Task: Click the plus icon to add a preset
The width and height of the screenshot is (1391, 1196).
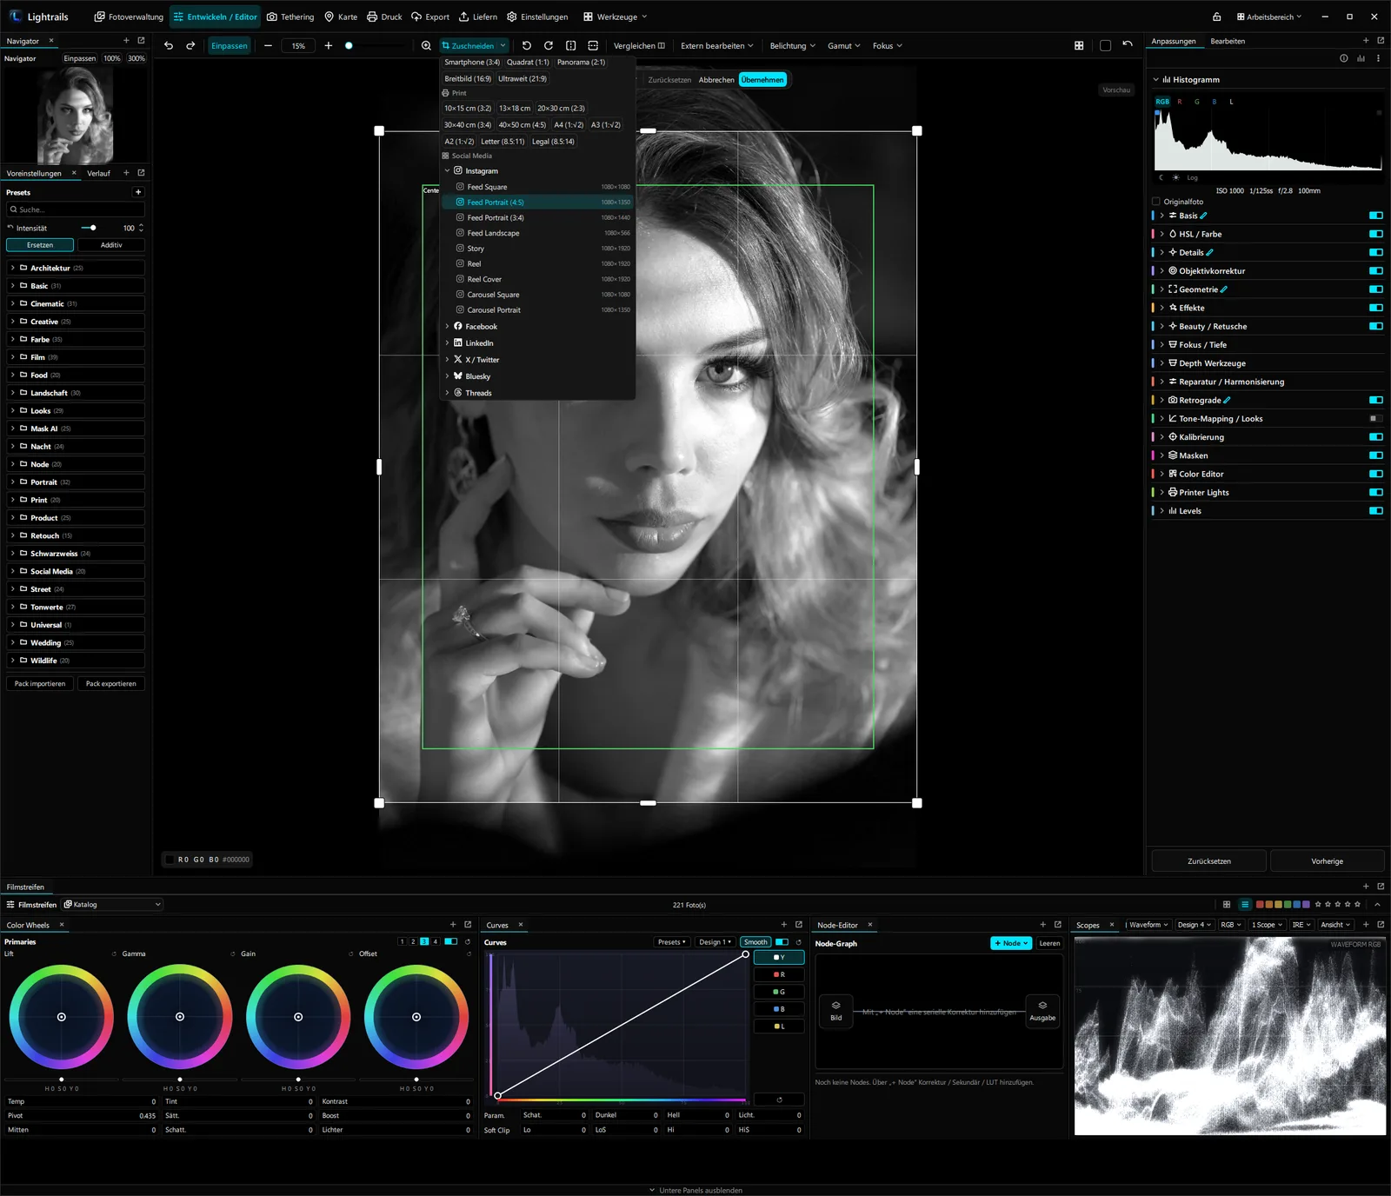Action: tap(137, 192)
